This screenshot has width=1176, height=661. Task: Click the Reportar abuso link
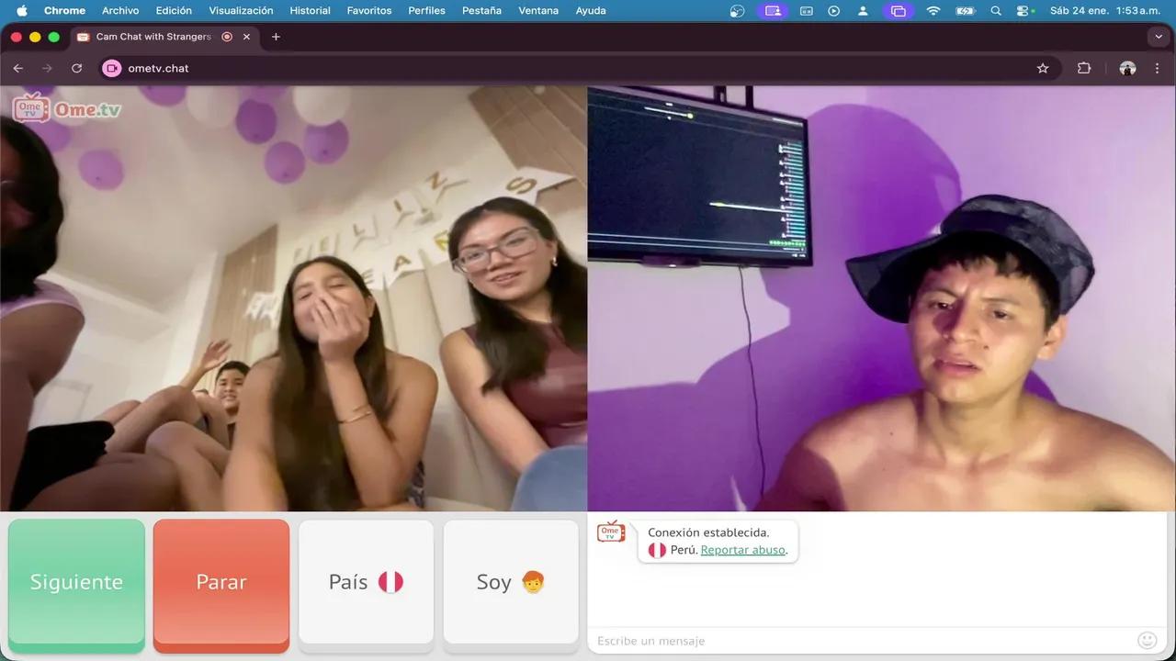click(x=742, y=550)
